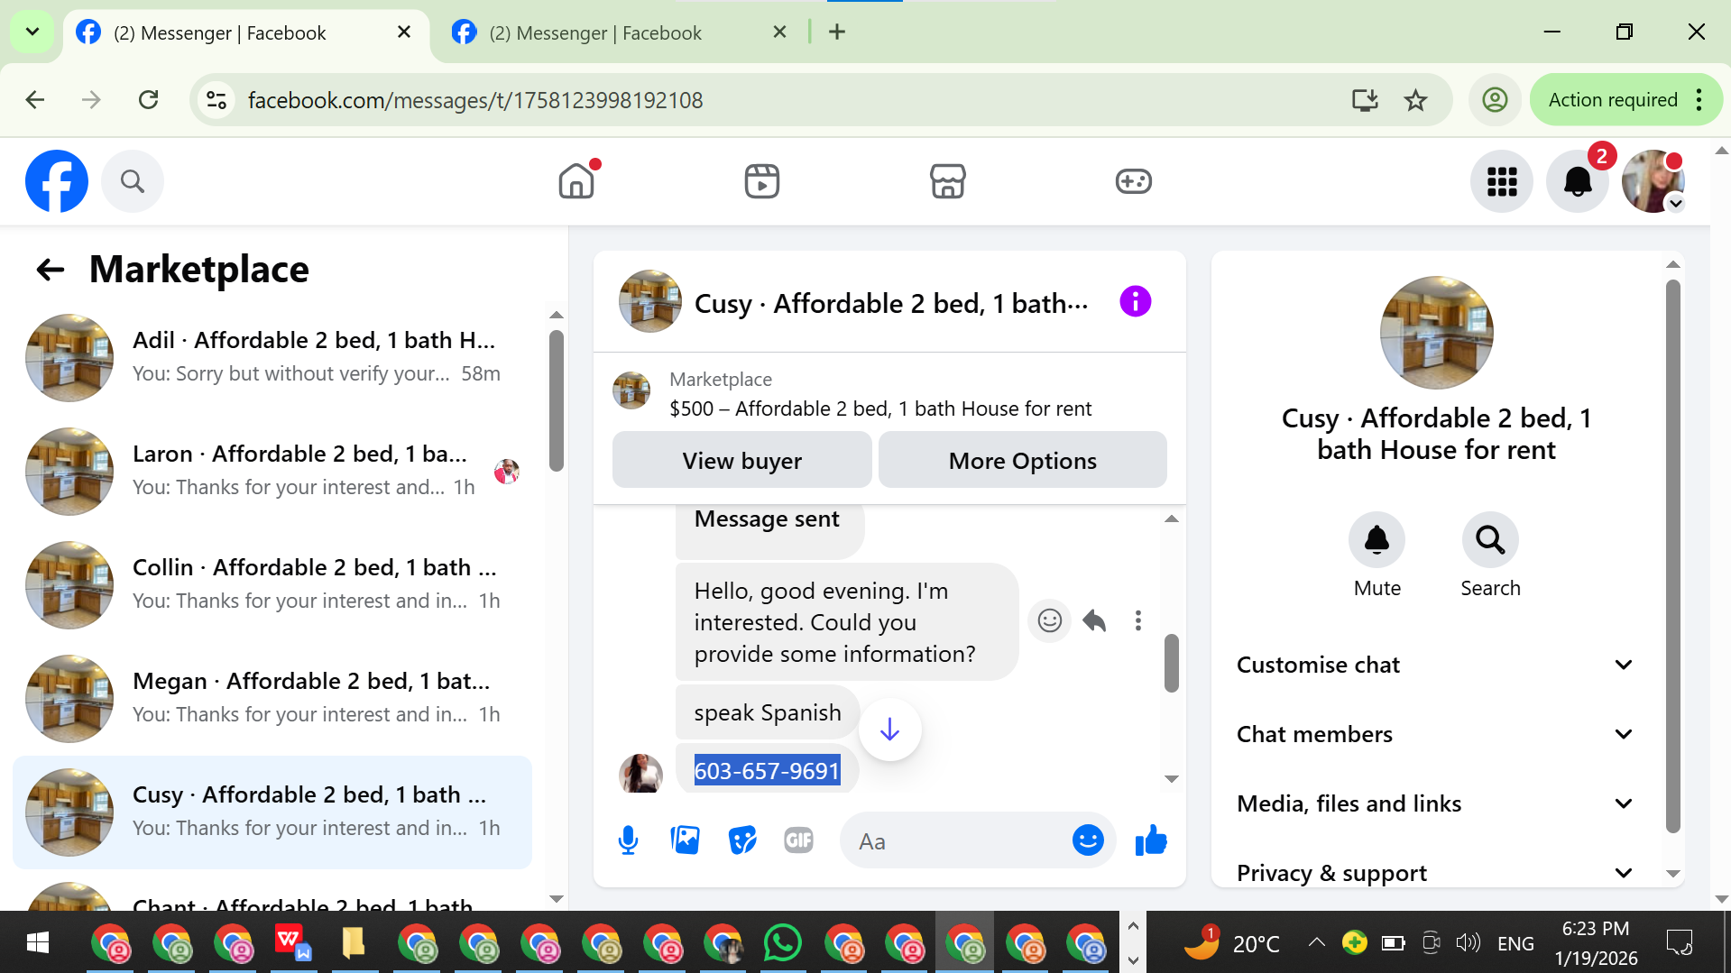The height and width of the screenshot is (973, 1731).
Task: Click the chat messages scrollbar thumb
Action: (1172, 663)
